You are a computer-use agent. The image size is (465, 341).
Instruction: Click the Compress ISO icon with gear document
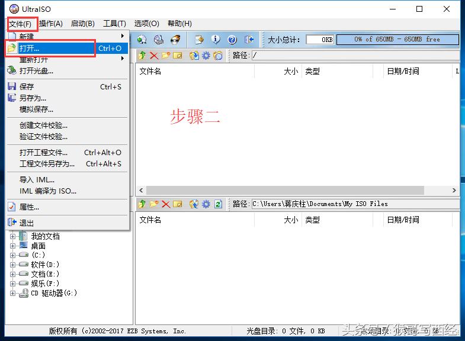(199, 40)
